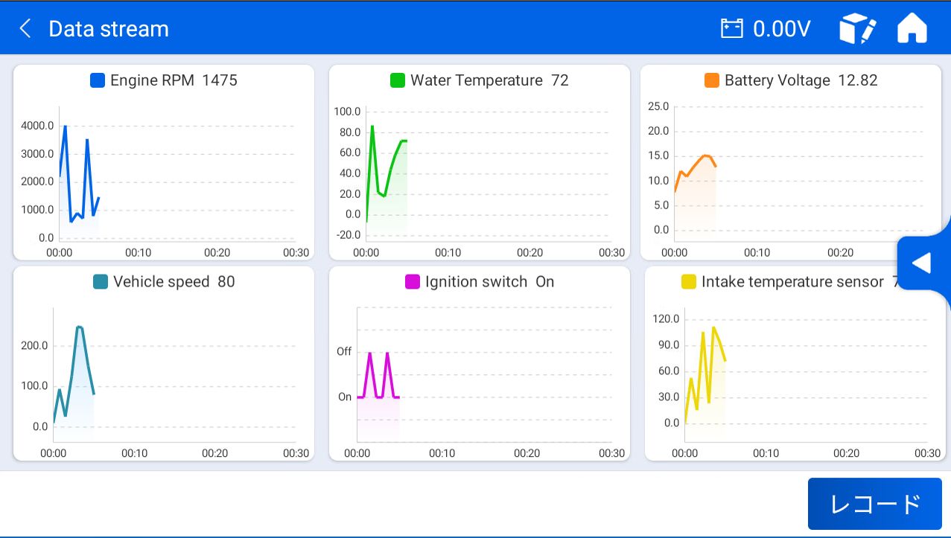
Task: Open the feedback box-with-pencil icon
Action: pyautogui.click(x=857, y=29)
